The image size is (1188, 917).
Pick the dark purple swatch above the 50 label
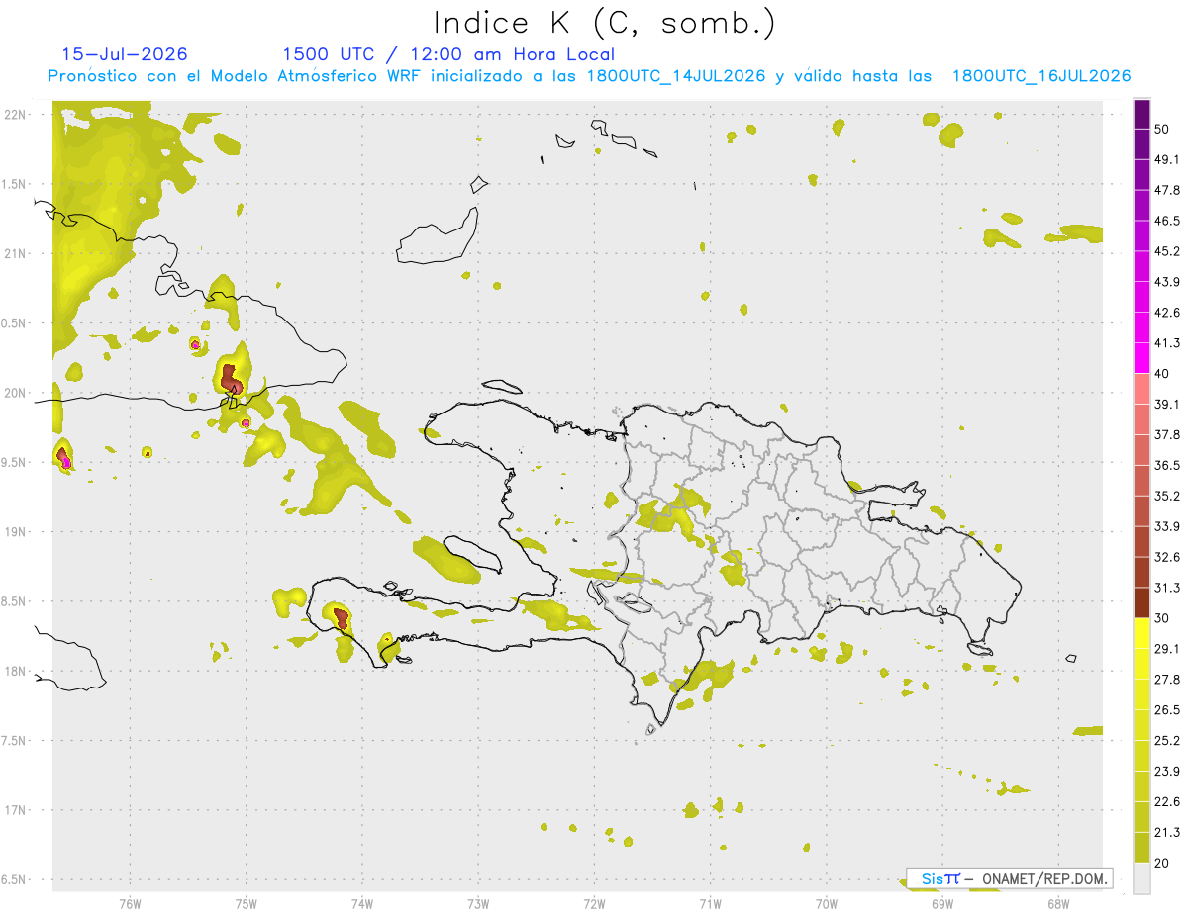click(1141, 115)
